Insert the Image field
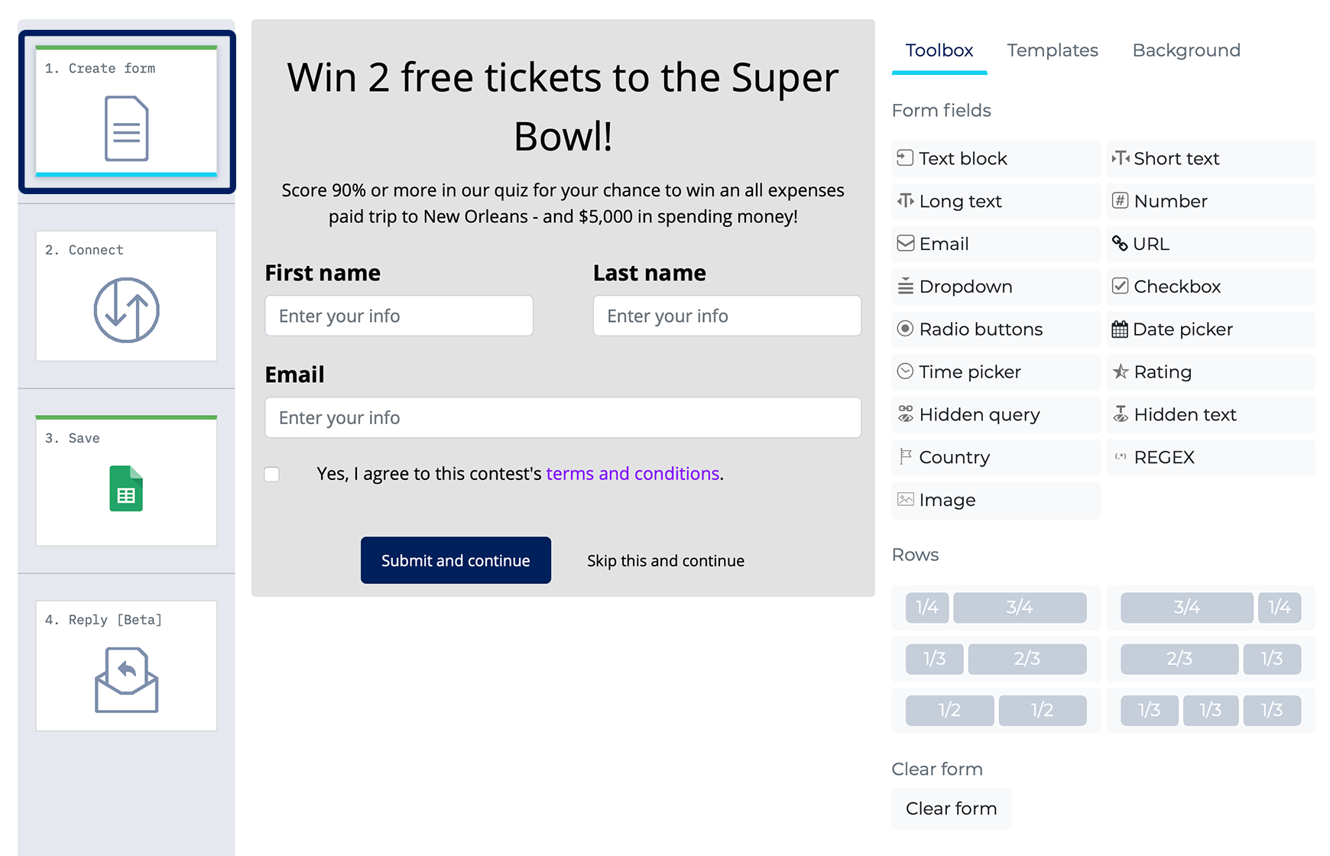The image size is (1330, 856). point(996,500)
